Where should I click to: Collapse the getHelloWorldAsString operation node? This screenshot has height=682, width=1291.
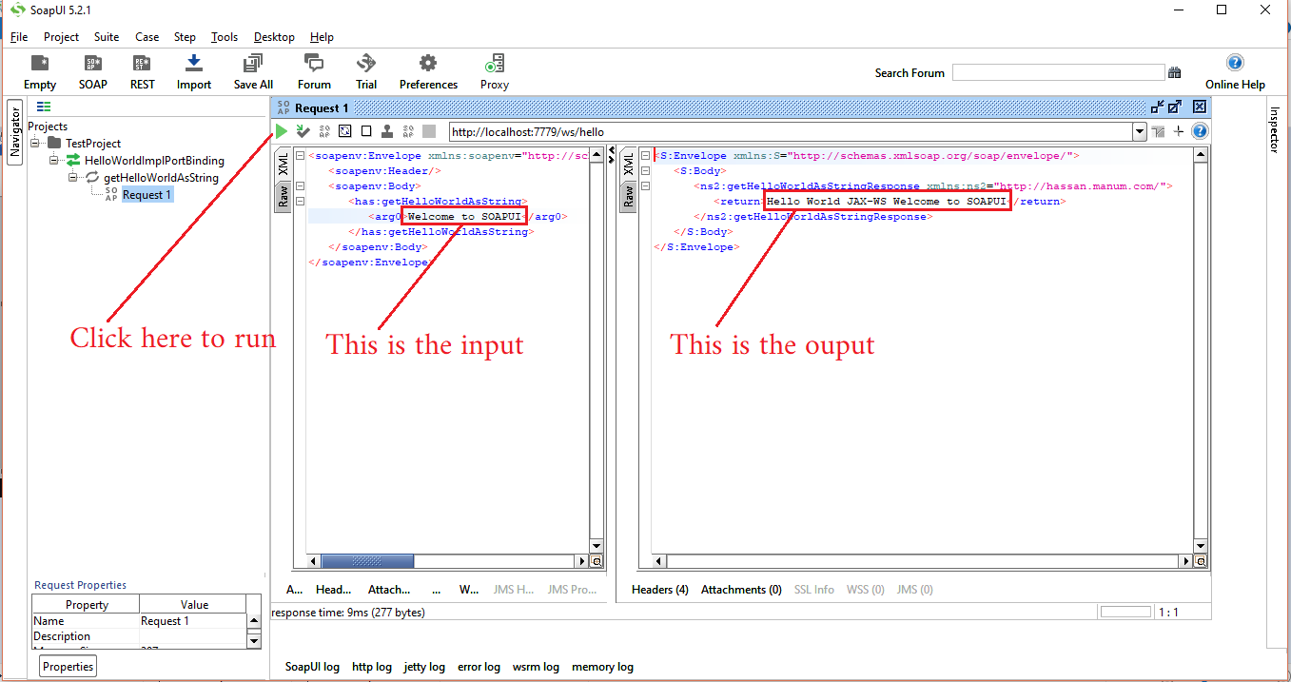click(73, 178)
